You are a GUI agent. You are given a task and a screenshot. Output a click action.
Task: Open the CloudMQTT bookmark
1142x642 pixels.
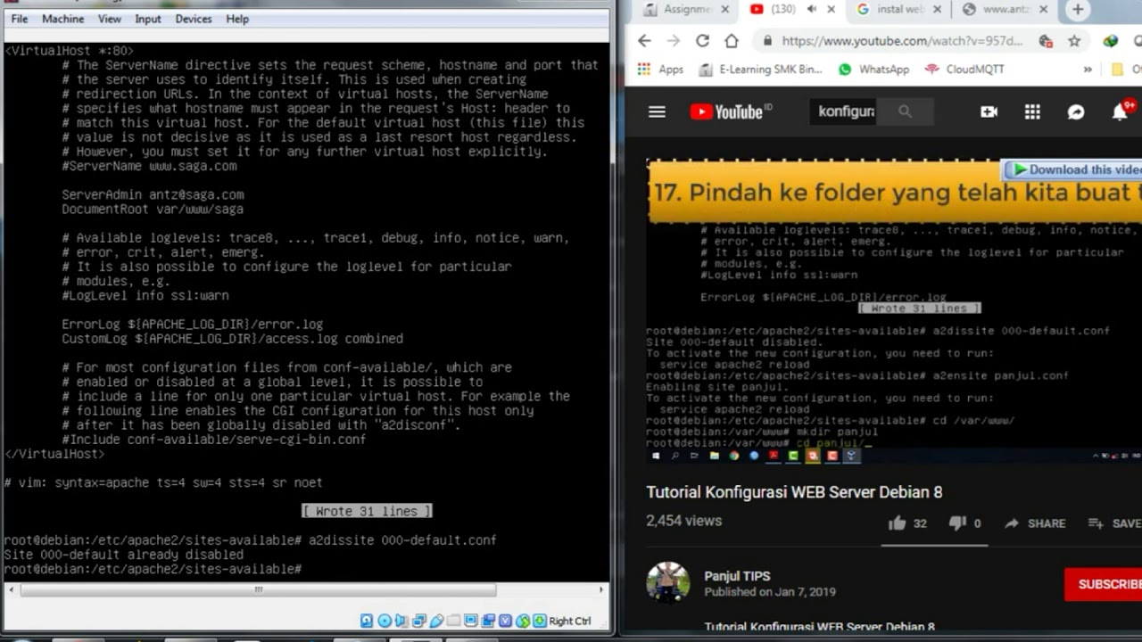965,69
